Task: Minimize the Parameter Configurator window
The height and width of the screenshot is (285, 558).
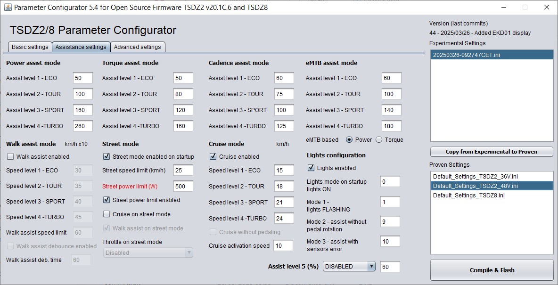Action: pyautogui.click(x=503, y=7)
